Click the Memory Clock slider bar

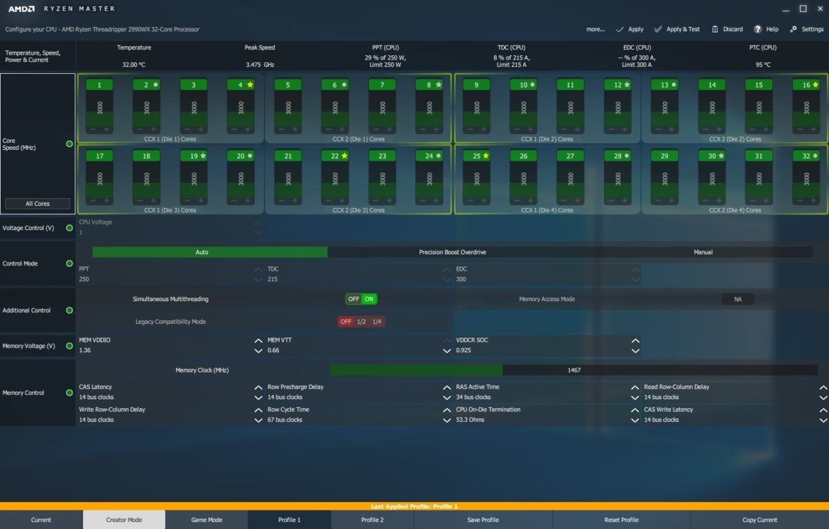(x=574, y=370)
